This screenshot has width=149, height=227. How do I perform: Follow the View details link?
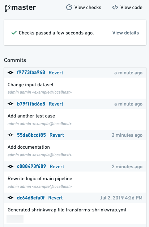point(125,33)
